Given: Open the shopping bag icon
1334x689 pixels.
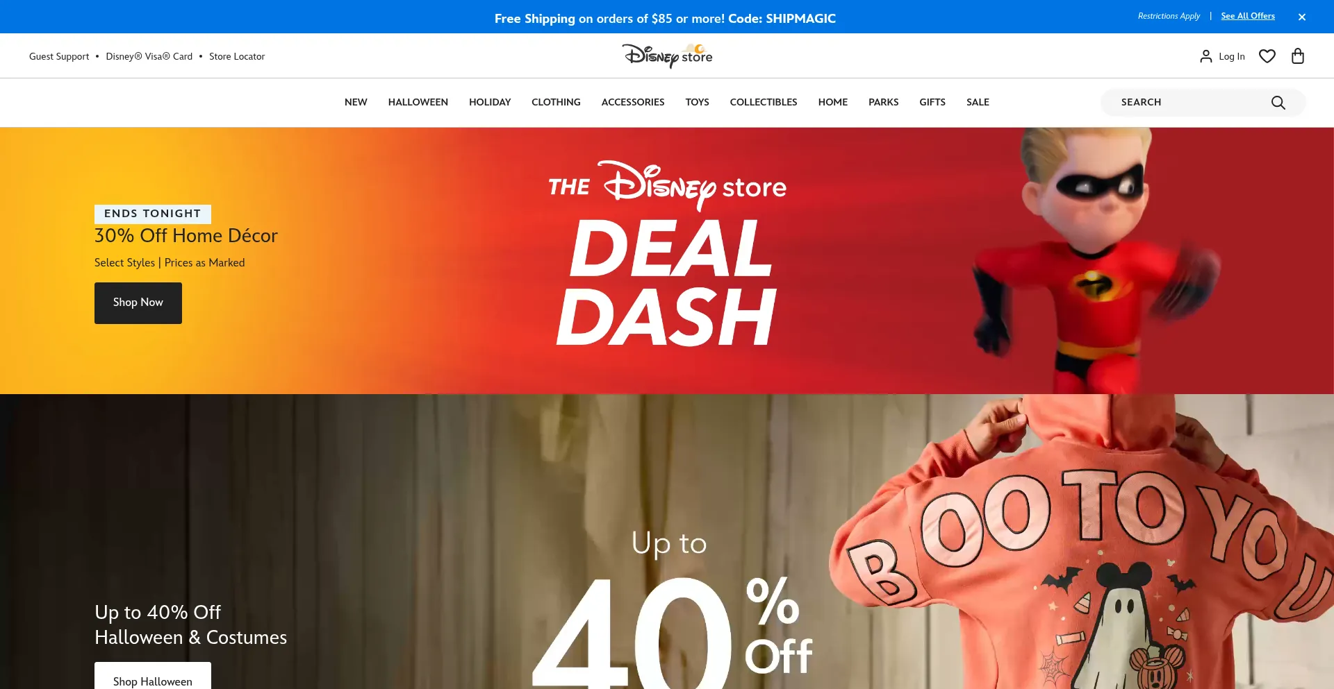Looking at the screenshot, I should pos(1297,56).
